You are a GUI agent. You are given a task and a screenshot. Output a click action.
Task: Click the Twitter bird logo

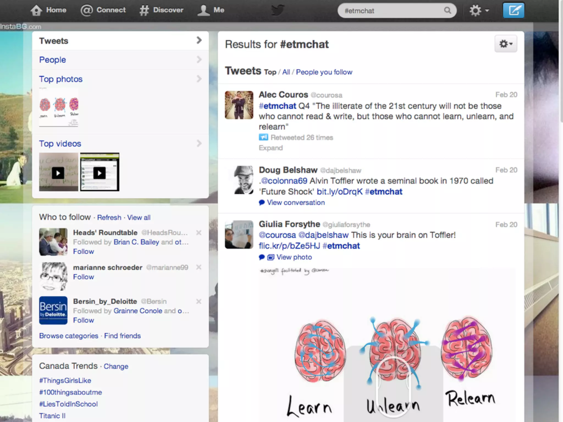pyautogui.click(x=278, y=10)
